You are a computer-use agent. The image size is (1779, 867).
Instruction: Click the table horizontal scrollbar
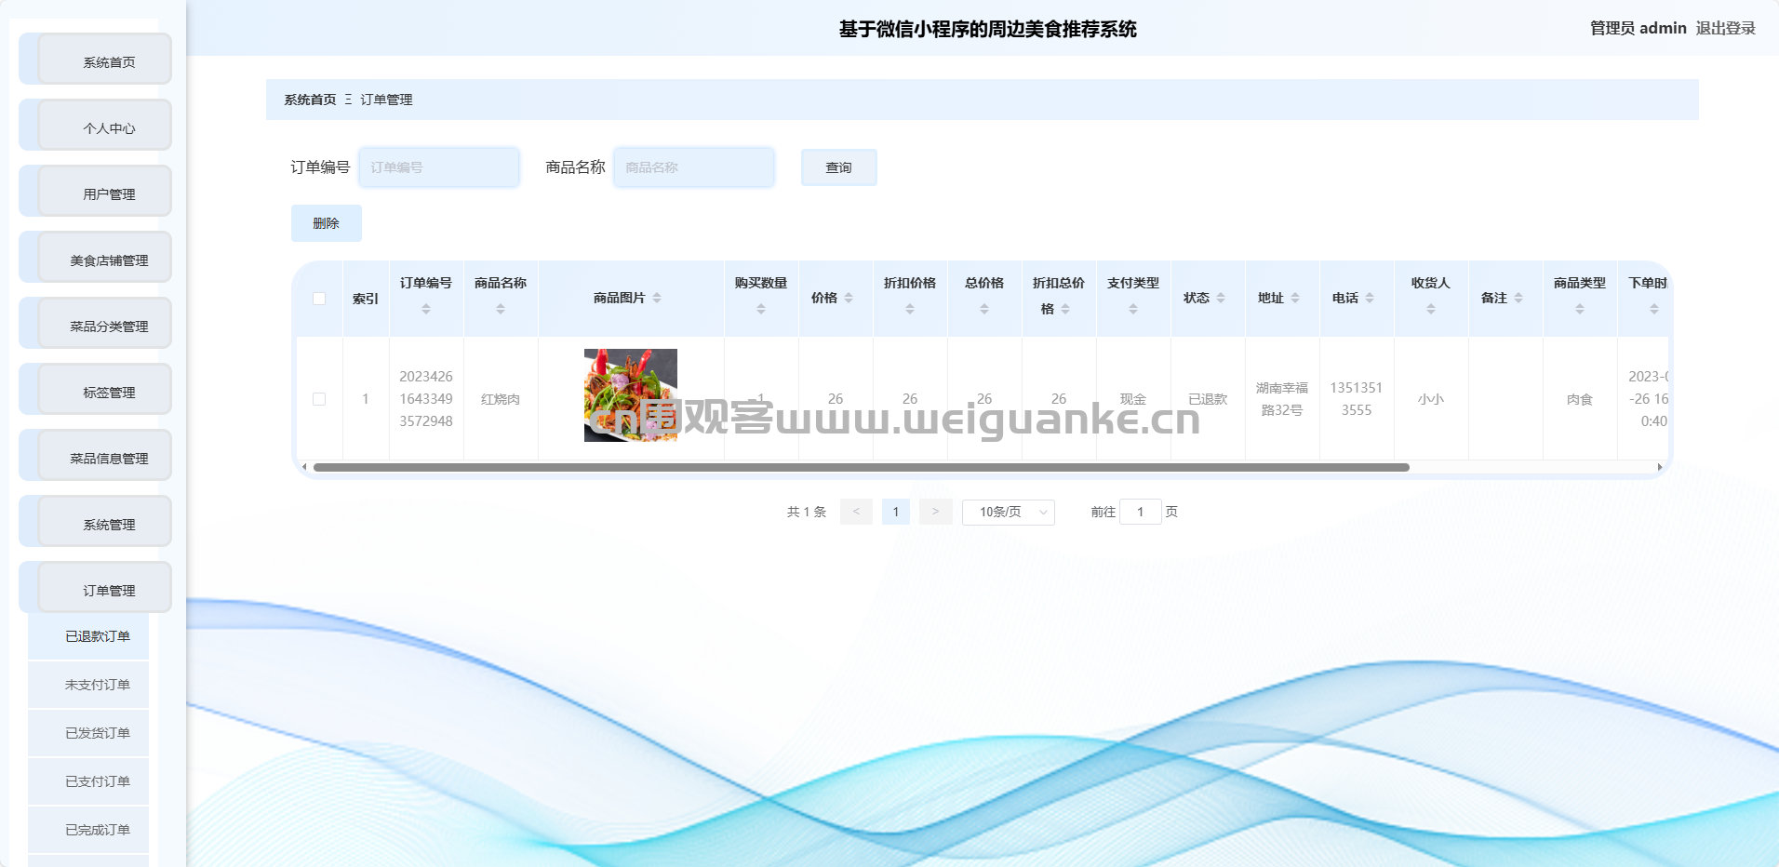(x=861, y=467)
